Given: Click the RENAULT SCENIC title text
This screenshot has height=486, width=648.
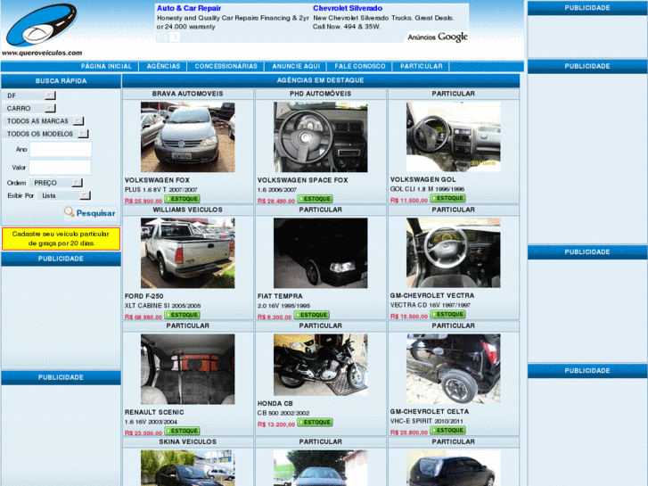Looking at the screenshot, I should [x=154, y=412].
